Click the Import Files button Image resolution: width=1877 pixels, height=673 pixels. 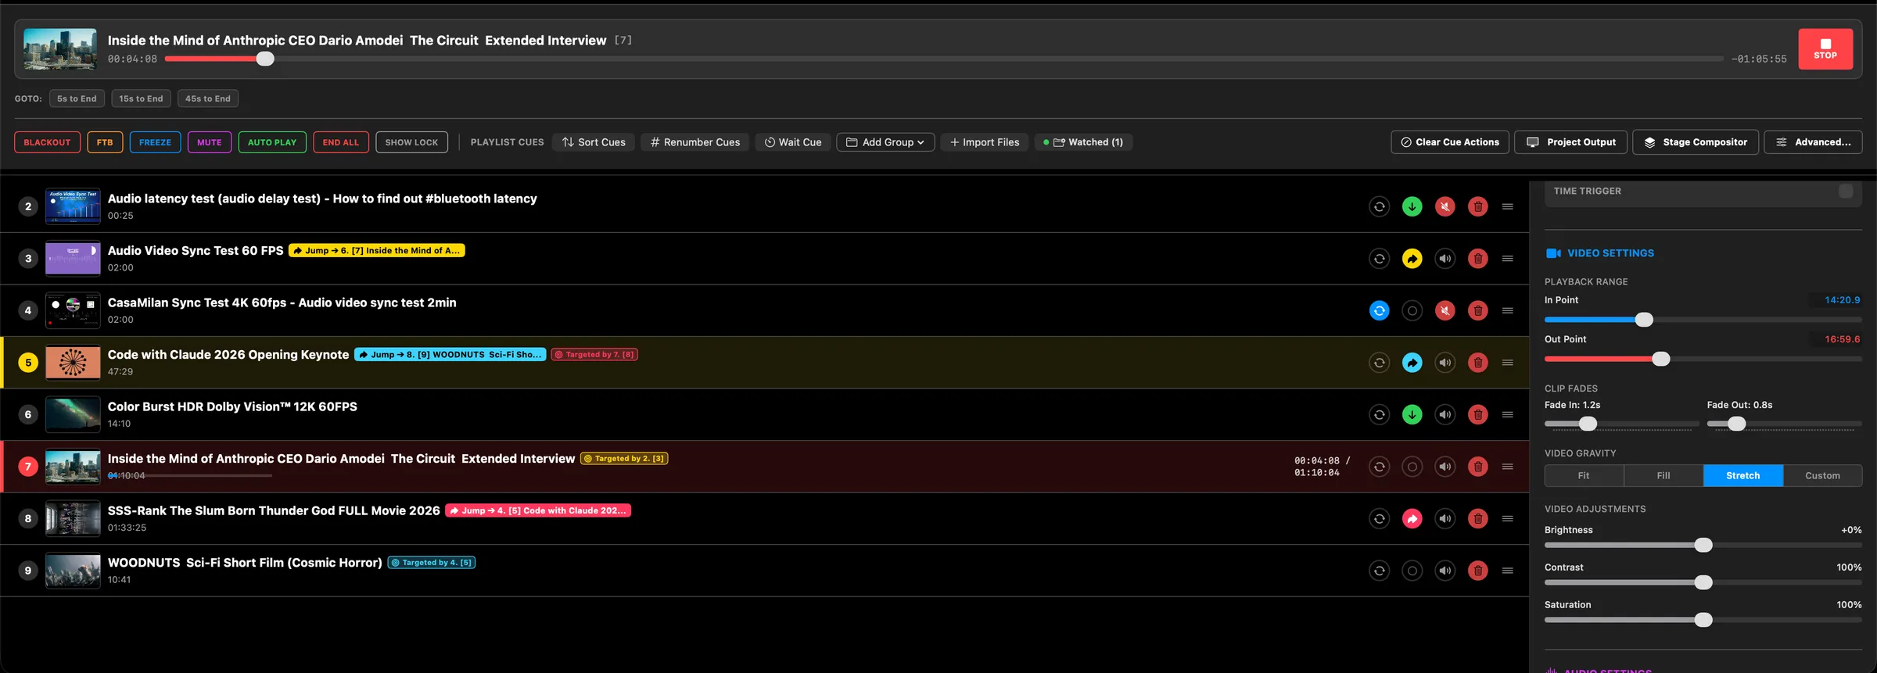(985, 142)
